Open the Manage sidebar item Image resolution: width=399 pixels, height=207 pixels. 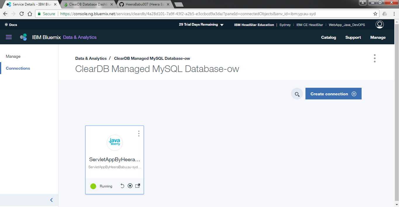coord(13,56)
